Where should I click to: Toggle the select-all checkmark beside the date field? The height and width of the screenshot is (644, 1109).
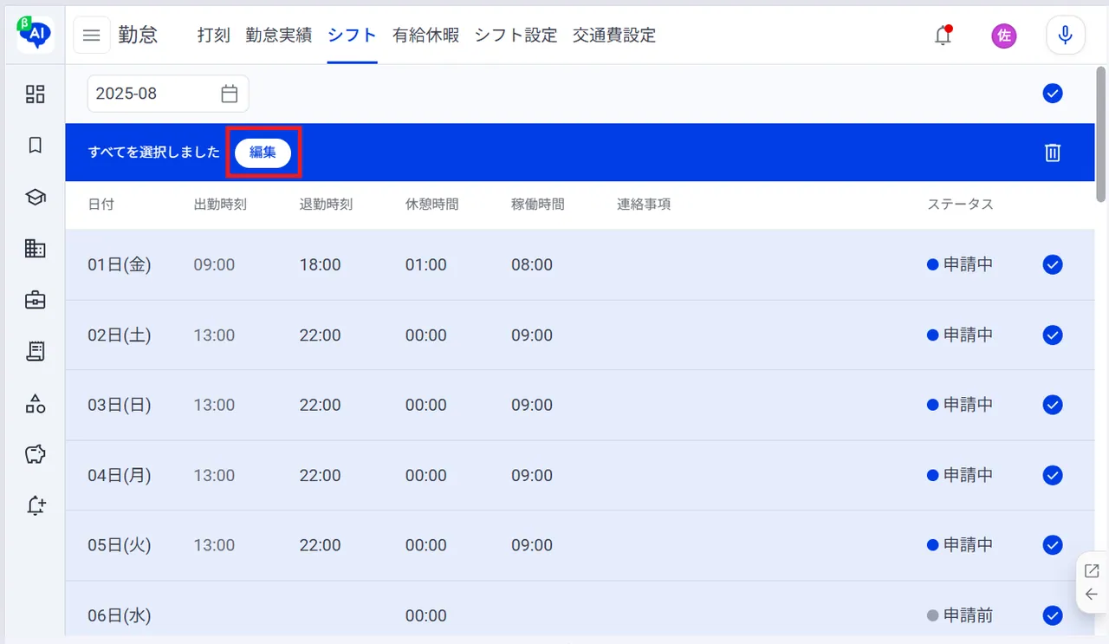[1053, 94]
